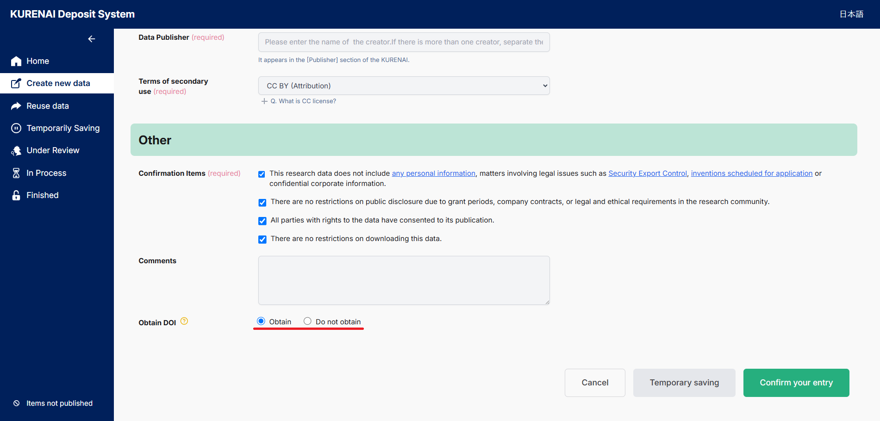880x421 pixels.
Task: Click the Items not published ban icon
Action: 17,403
